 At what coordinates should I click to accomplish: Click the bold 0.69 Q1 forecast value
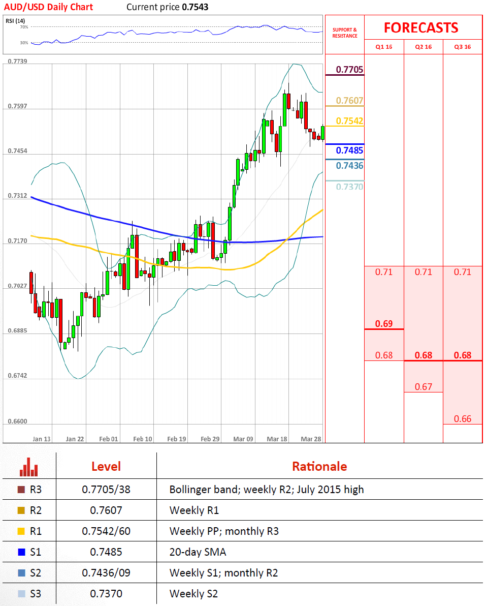tap(384, 323)
